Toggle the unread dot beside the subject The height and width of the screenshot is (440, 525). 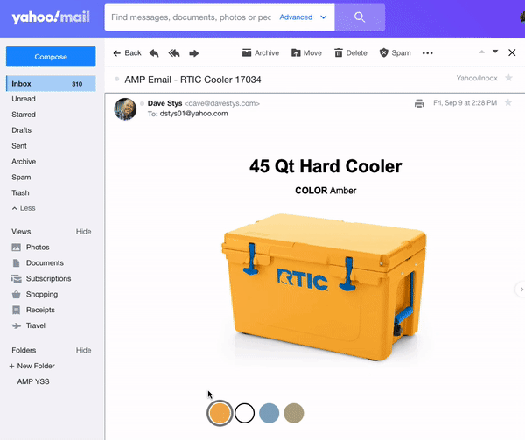coord(117,80)
